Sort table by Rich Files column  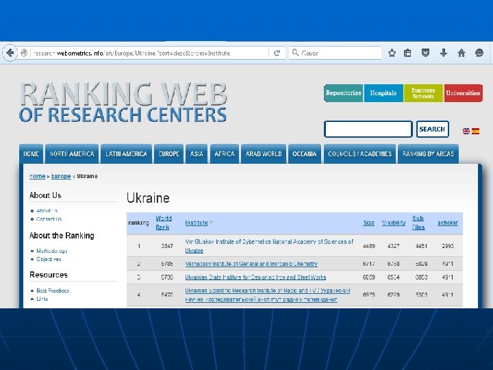tap(418, 223)
